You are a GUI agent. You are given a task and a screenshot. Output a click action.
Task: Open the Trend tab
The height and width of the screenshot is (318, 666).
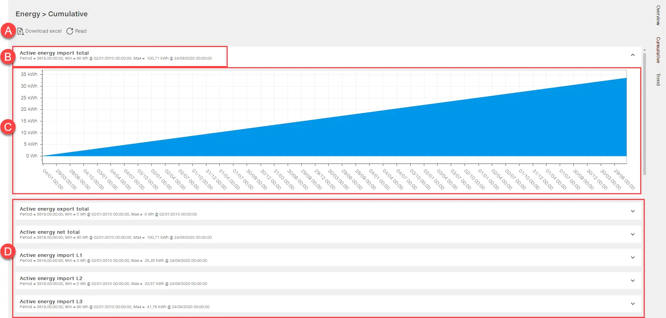pyautogui.click(x=658, y=79)
